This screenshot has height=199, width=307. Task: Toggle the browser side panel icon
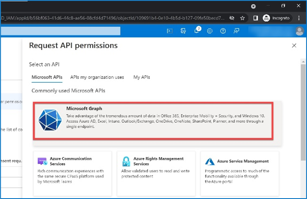tap(256, 18)
